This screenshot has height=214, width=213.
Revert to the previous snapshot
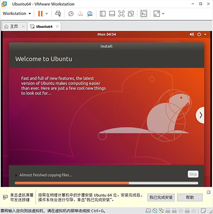[x=80, y=14]
